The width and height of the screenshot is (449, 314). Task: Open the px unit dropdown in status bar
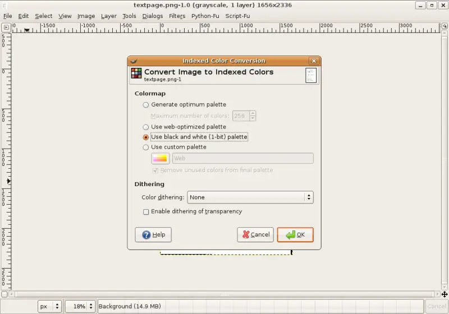click(50, 307)
